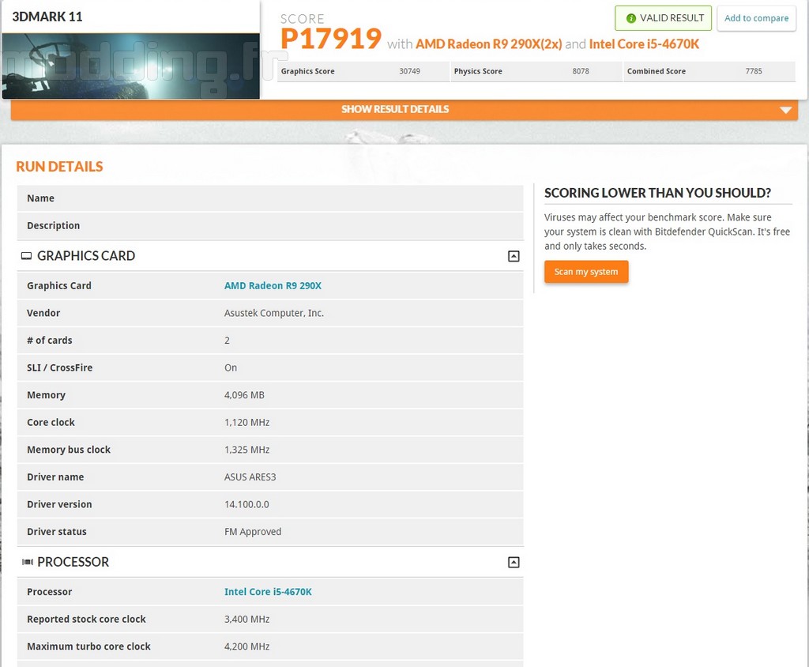Click the 3DMark 11 benchmark thumbnail
Screen dimensions: 809x667
point(131,66)
